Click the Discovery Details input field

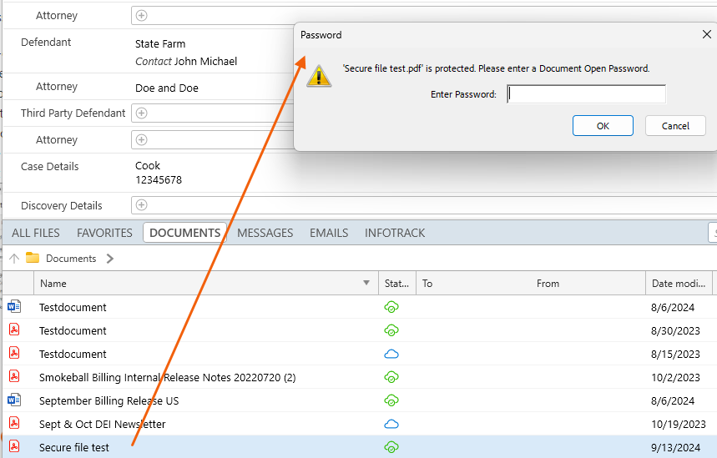pos(424,204)
